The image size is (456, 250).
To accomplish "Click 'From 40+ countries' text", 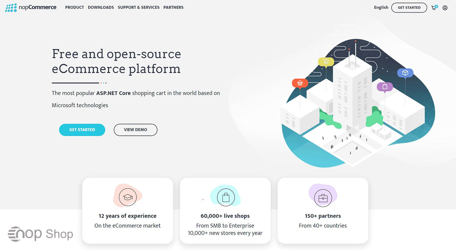I will [323, 226].
